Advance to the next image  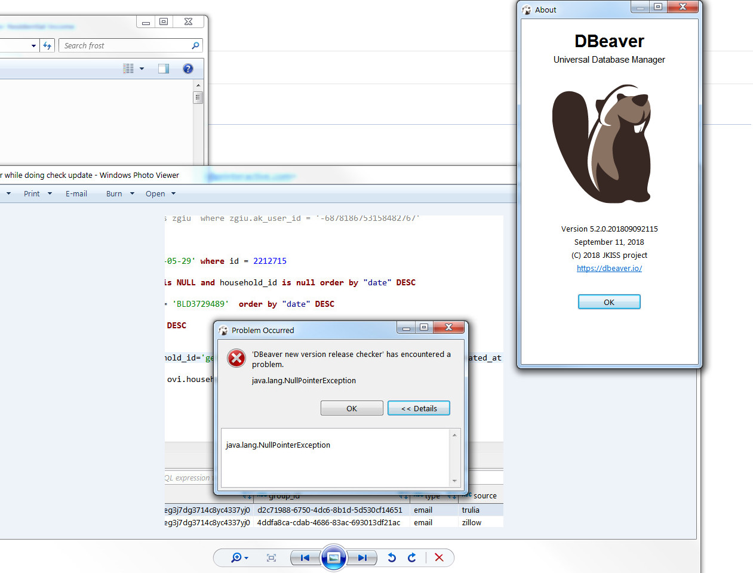pos(362,557)
